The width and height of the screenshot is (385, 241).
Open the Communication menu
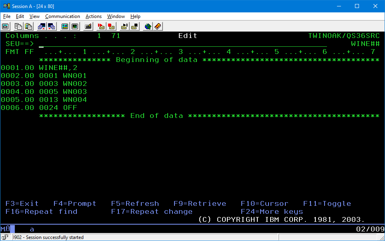tap(62, 16)
